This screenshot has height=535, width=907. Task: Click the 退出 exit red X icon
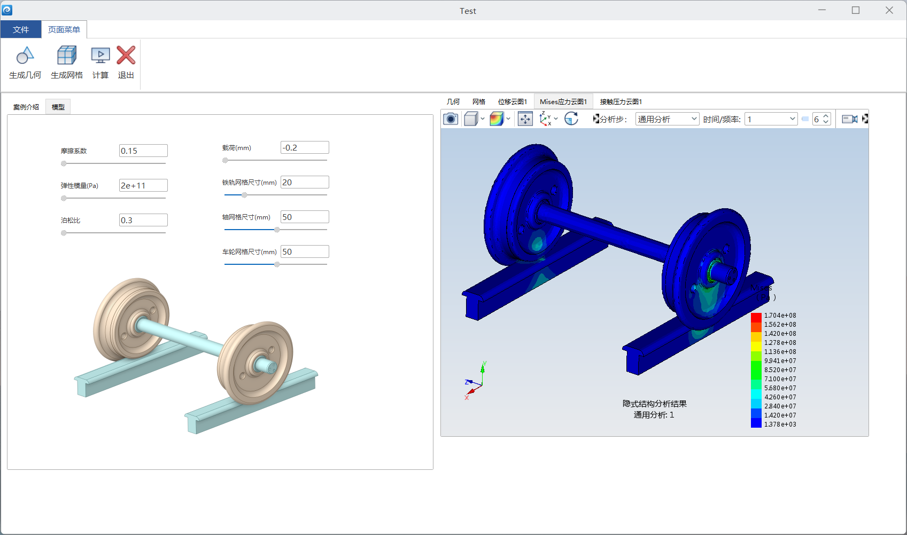coord(126,55)
